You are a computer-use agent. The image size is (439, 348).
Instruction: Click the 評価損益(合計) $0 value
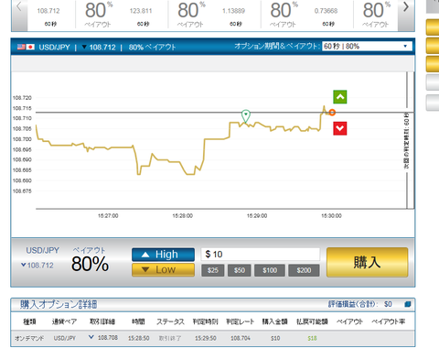[388, 304]
